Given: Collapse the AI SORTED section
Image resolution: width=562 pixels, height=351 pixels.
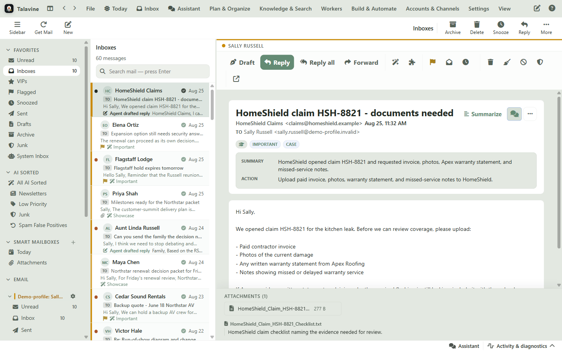Looking at the screenshot, I should pyautogui.click(x=8, y=172).
